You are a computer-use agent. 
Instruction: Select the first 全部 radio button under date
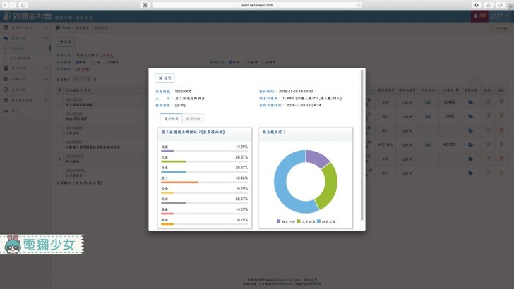coord(78,62)
